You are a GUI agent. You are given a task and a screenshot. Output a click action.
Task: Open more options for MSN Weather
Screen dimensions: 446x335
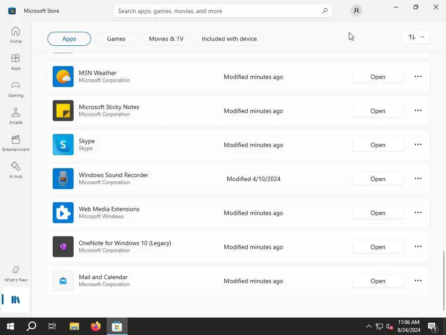click(418, 76)
